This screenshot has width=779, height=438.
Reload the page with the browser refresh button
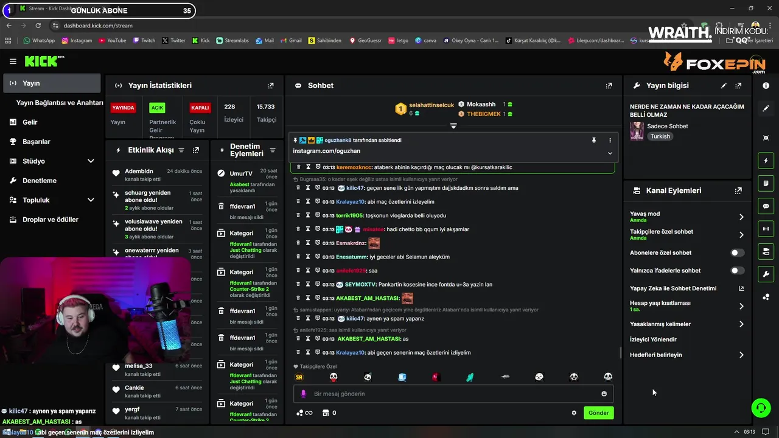pyautogui.click(x=38, y=26)
